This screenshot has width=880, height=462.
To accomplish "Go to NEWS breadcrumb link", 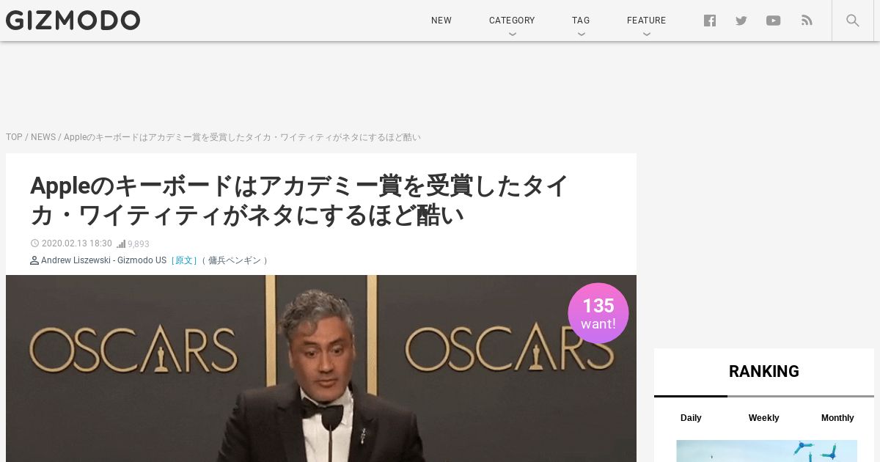I will click(43, 137).
